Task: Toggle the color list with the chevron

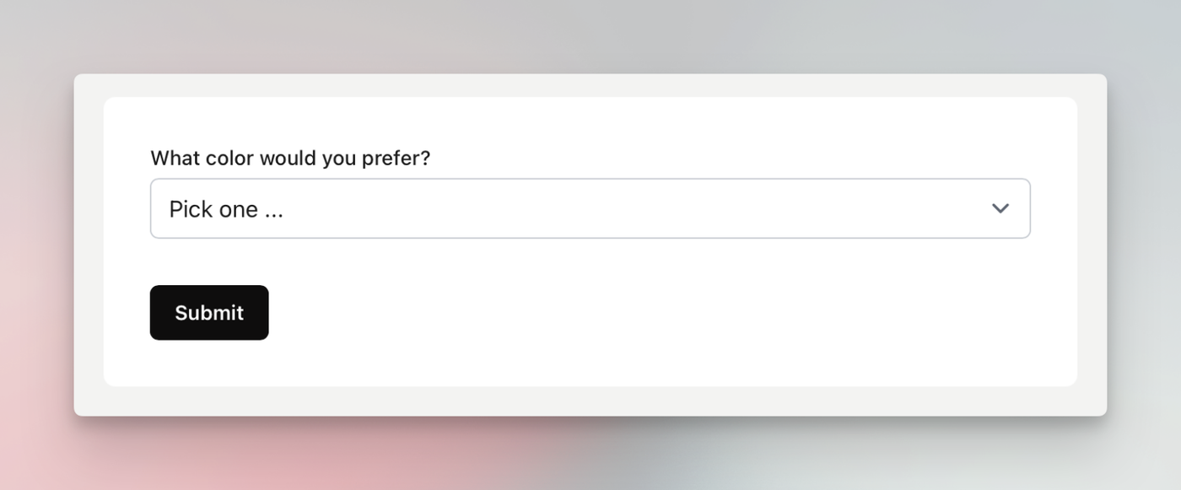Action: point(1000,208)
